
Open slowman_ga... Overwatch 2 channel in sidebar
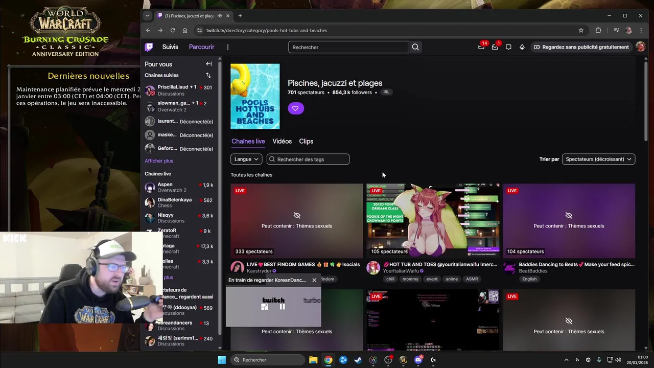(x=178, y=106)
